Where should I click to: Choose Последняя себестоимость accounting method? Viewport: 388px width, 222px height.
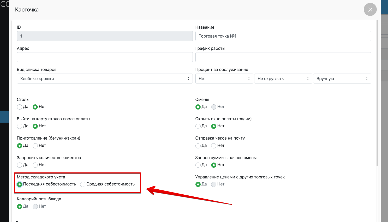point(20,184)
